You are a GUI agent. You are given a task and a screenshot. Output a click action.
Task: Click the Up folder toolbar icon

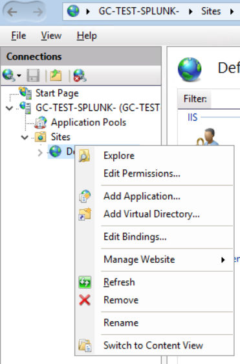pyautogui.click(x=56, y=75)
